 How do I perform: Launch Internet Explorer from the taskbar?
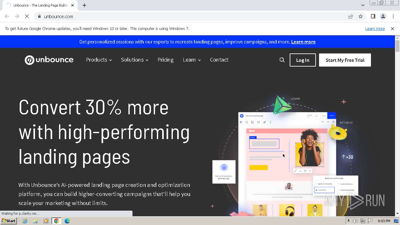point(25,221)
